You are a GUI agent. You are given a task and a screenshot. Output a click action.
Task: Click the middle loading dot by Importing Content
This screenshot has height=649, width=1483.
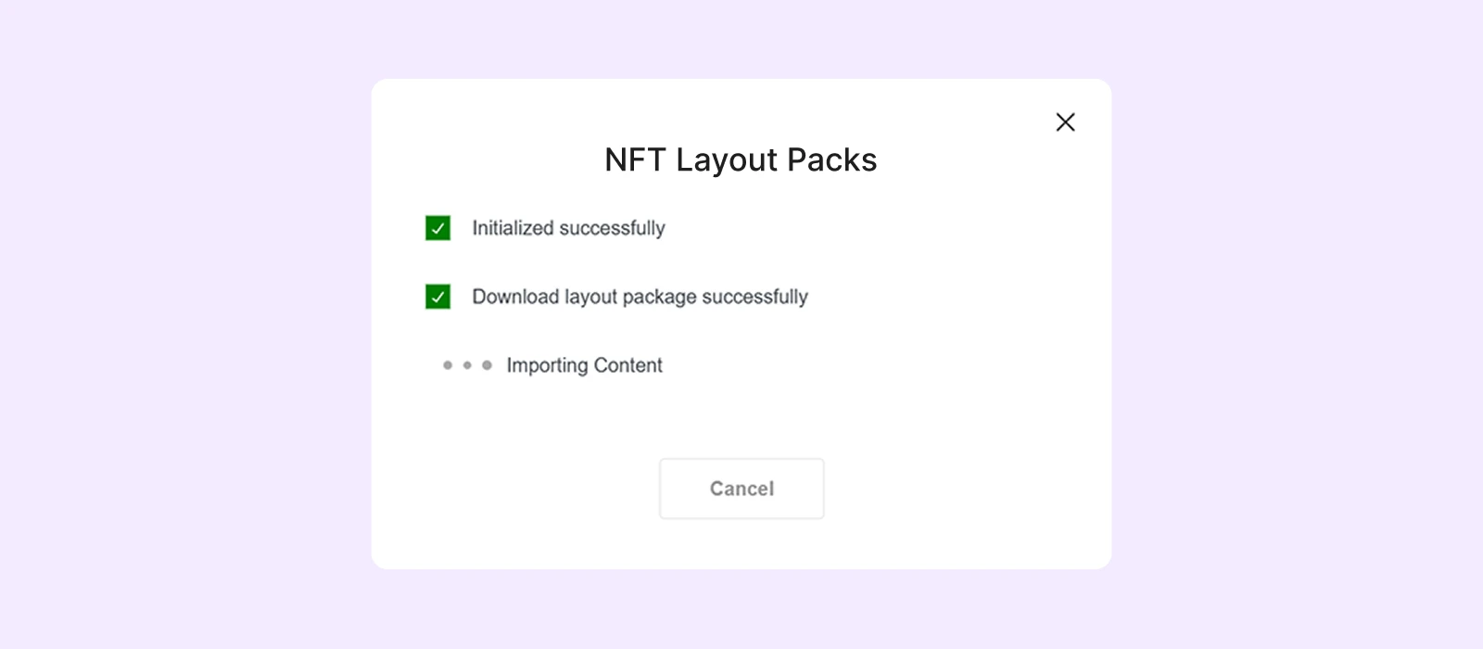pos(467,365)
